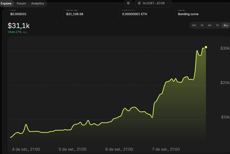
Task: Toggle the light/dark theme sun icon
Action: tap(128, 3)
